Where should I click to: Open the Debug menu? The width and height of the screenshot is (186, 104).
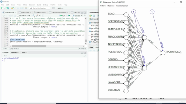tap(46, 5)
